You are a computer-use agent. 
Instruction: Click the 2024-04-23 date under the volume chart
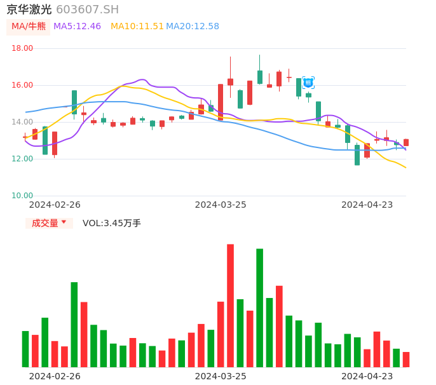pyautogui.click(x=367, y=375)
